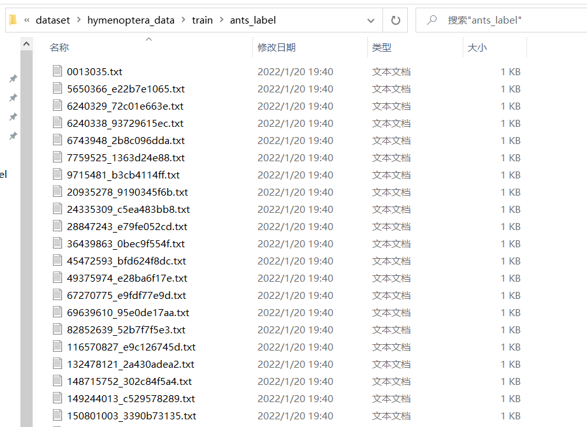The width and height of the screenshot is (587, 427).
Task: Expand the hidden path double-chevron
Action: tap(27, 20)
